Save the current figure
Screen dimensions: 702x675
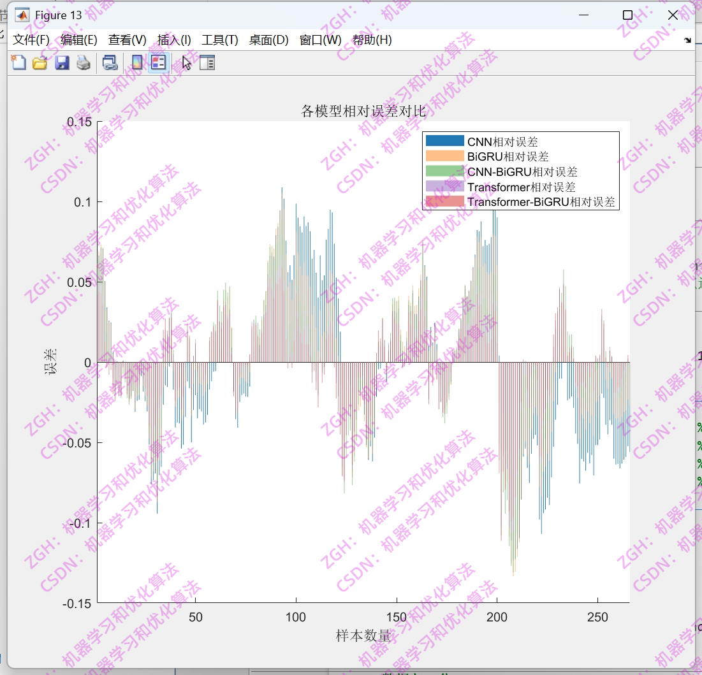62,62
